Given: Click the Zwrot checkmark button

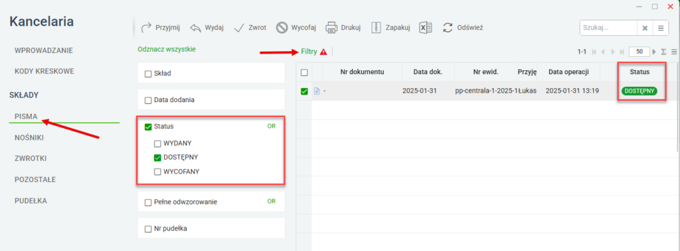Looking at the screenshot, I should tap(250, 28).
